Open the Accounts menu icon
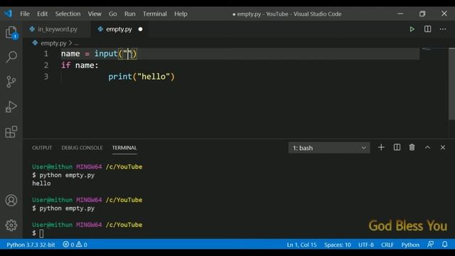 coord(11,201)
